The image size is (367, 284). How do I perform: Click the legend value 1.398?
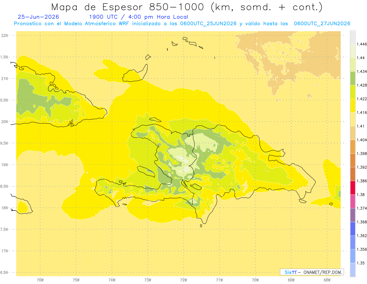tap(362, 153)
